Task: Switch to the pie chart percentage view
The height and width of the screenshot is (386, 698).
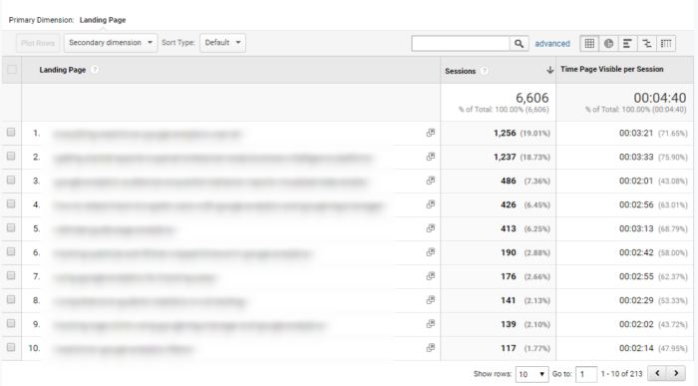Action: coord(608,43)
